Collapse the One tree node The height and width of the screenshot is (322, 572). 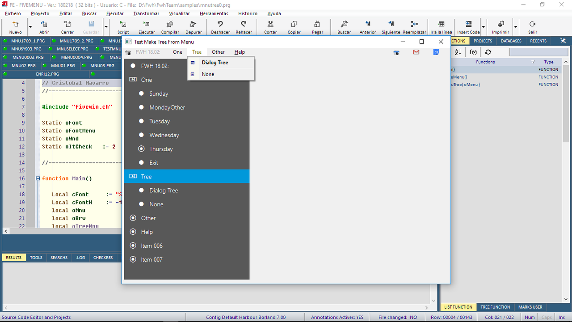133,80
